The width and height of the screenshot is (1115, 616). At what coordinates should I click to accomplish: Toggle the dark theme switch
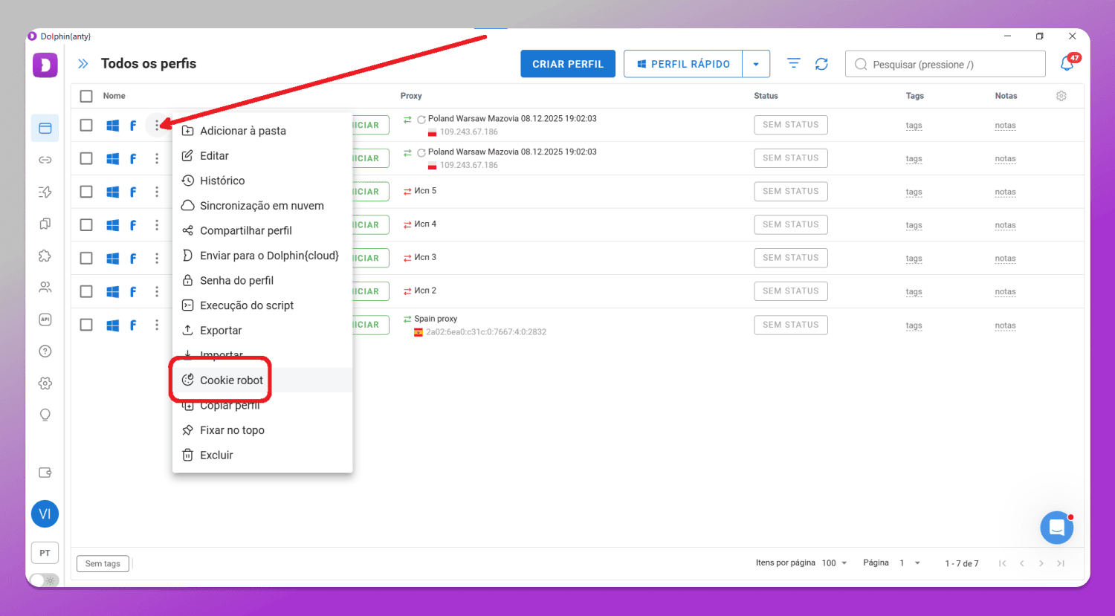click(x=44, y=580)
